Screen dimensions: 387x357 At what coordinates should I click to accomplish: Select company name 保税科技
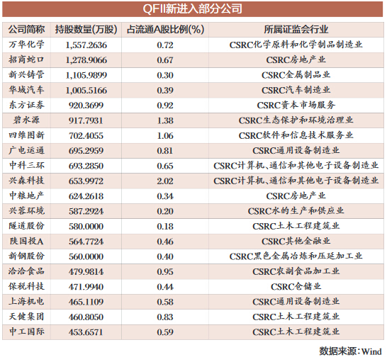pyautogui.click(x=26, y=286)
